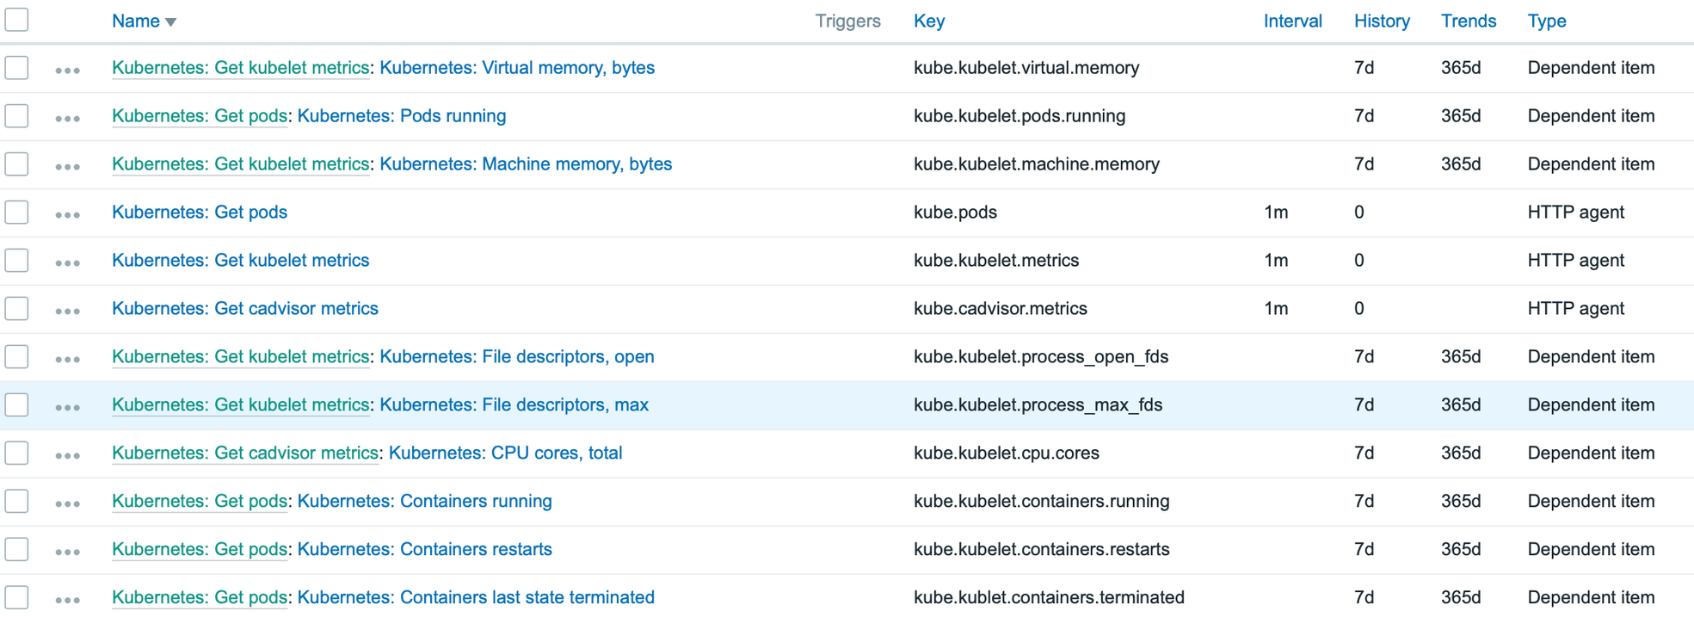The height and width of the screenshot is (617, 1694).
Task: Click key text kube.kubelet.process_open_fds
Action: 1041,357
